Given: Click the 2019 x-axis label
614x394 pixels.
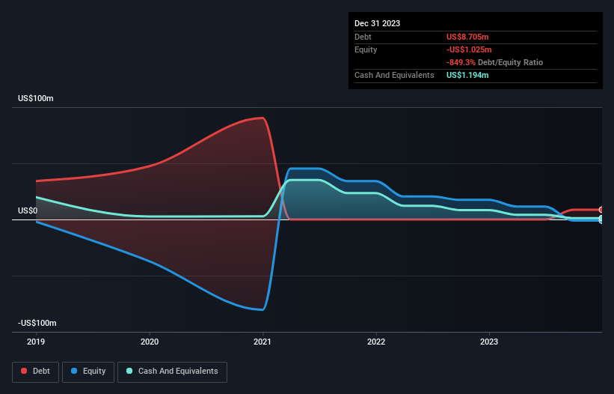Looking at the screenshot, I should (x=36, y=342).
